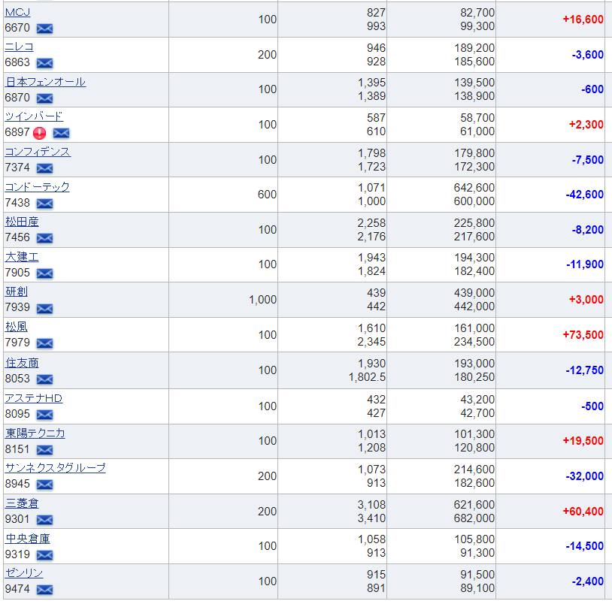Open the ニレコ stock link
612x604 pixels.
tap(19, 47)
